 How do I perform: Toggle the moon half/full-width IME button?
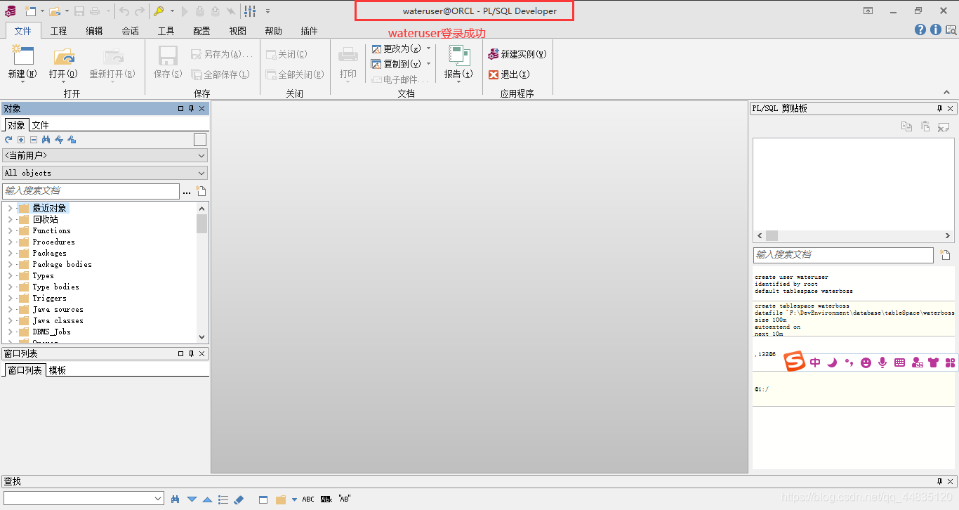832,362
